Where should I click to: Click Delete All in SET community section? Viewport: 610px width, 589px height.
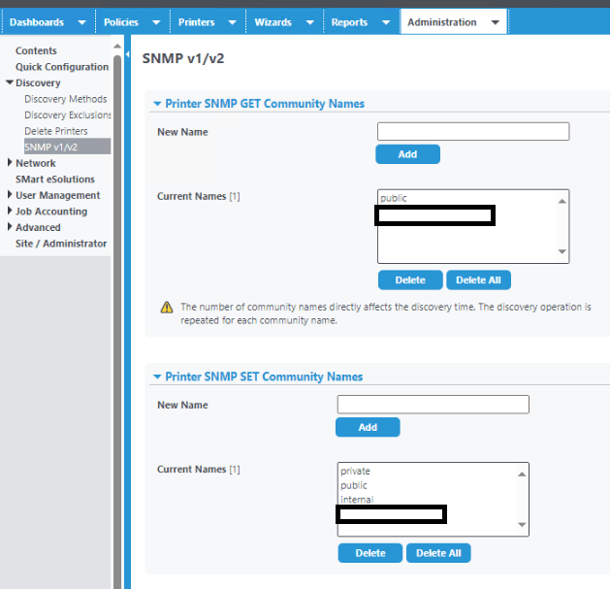point(438,553)
